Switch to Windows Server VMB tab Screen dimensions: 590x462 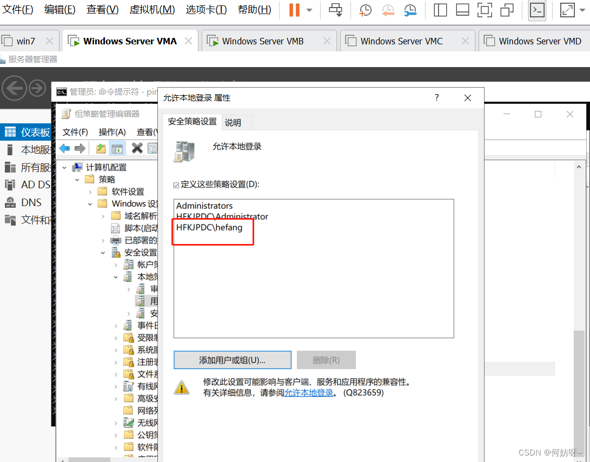(x=262, y=41)
